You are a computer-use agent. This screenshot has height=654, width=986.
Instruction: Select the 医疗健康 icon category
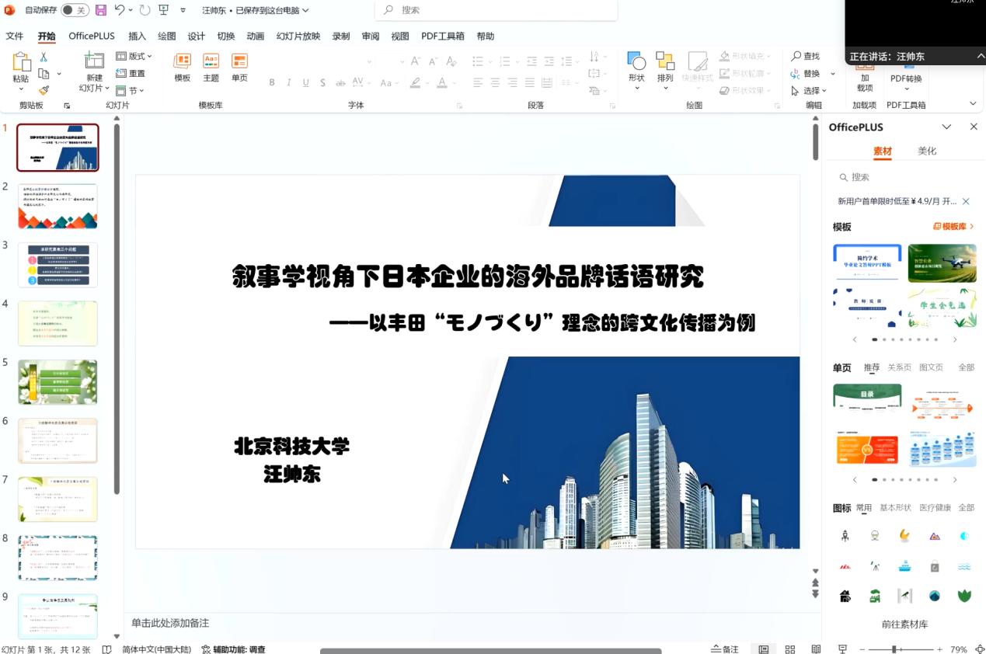point(935,508)
